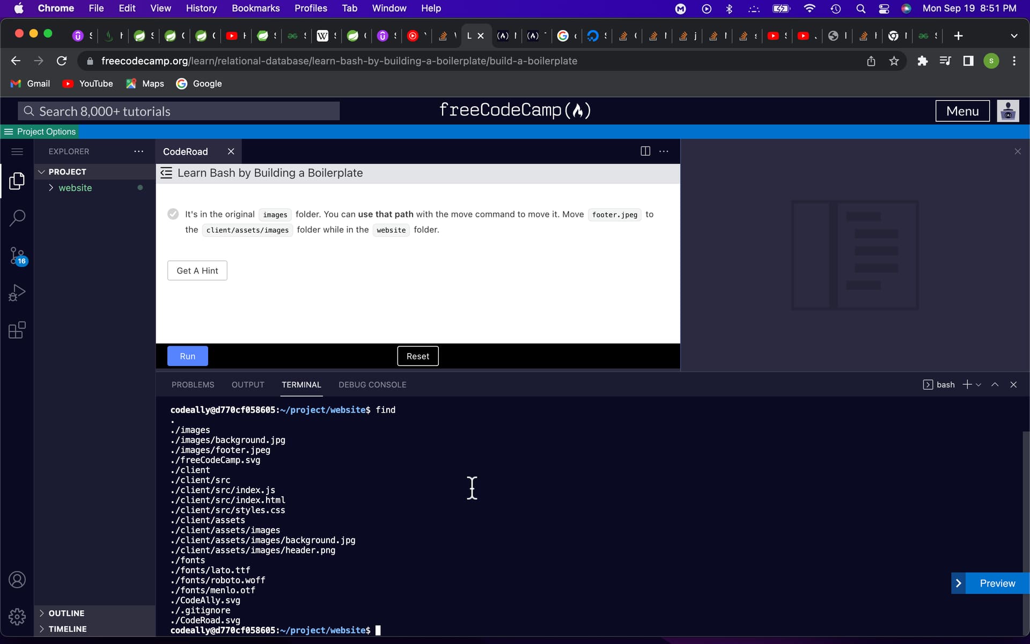The height and width of the screenshot is (644, 1030).
Task: Open the Profiles menu in menu bar
Action: click(311, 8)
